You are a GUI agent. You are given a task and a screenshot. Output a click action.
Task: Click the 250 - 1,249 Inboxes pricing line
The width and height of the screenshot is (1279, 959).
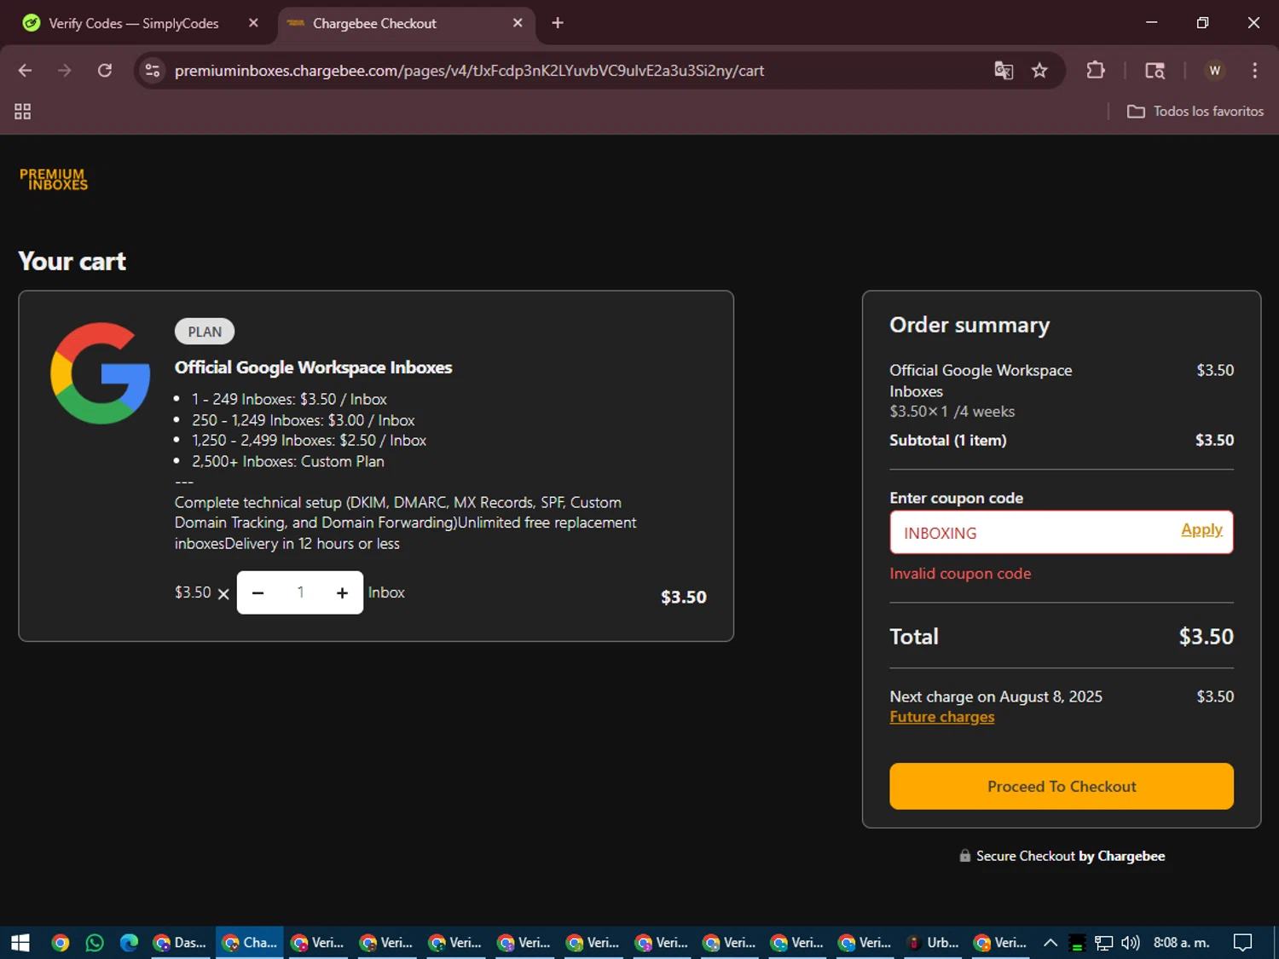pyautogui.click(x=303, y=420)
